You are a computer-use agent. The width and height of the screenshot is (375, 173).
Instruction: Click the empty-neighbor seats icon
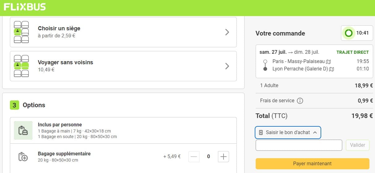pyautogui.click(x=21, y=66)
